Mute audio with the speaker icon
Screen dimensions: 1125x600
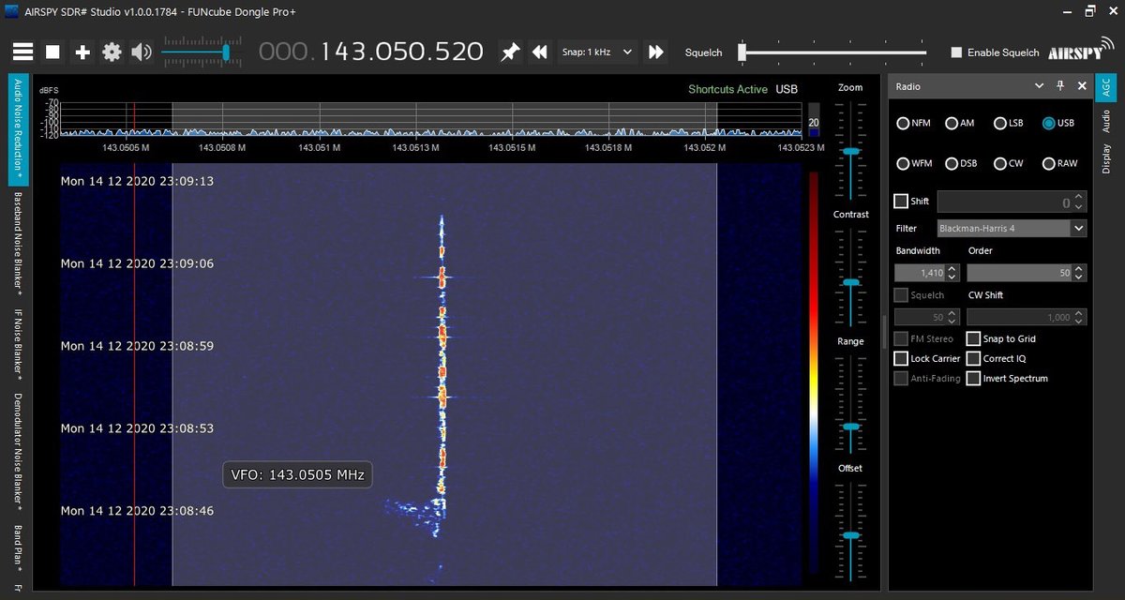pyautogui.click(x=142, y=52)
